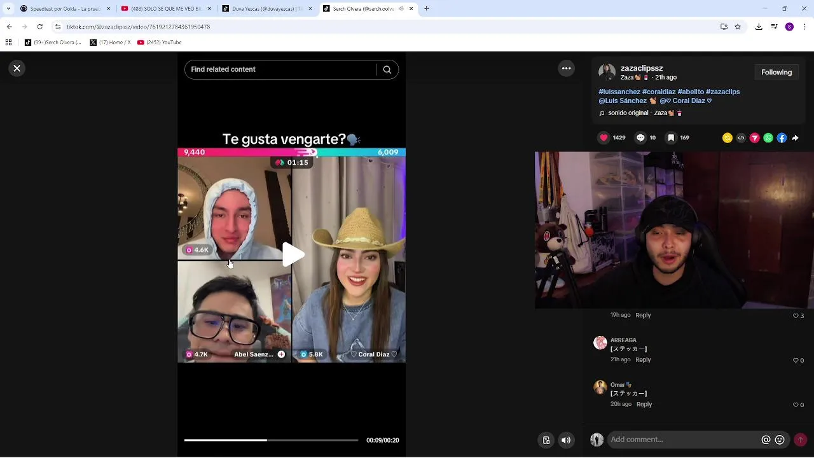This screenshot has width=814, height=458.
Task: Click the auto-scroll icon beside volume
Action: [546, 440]
